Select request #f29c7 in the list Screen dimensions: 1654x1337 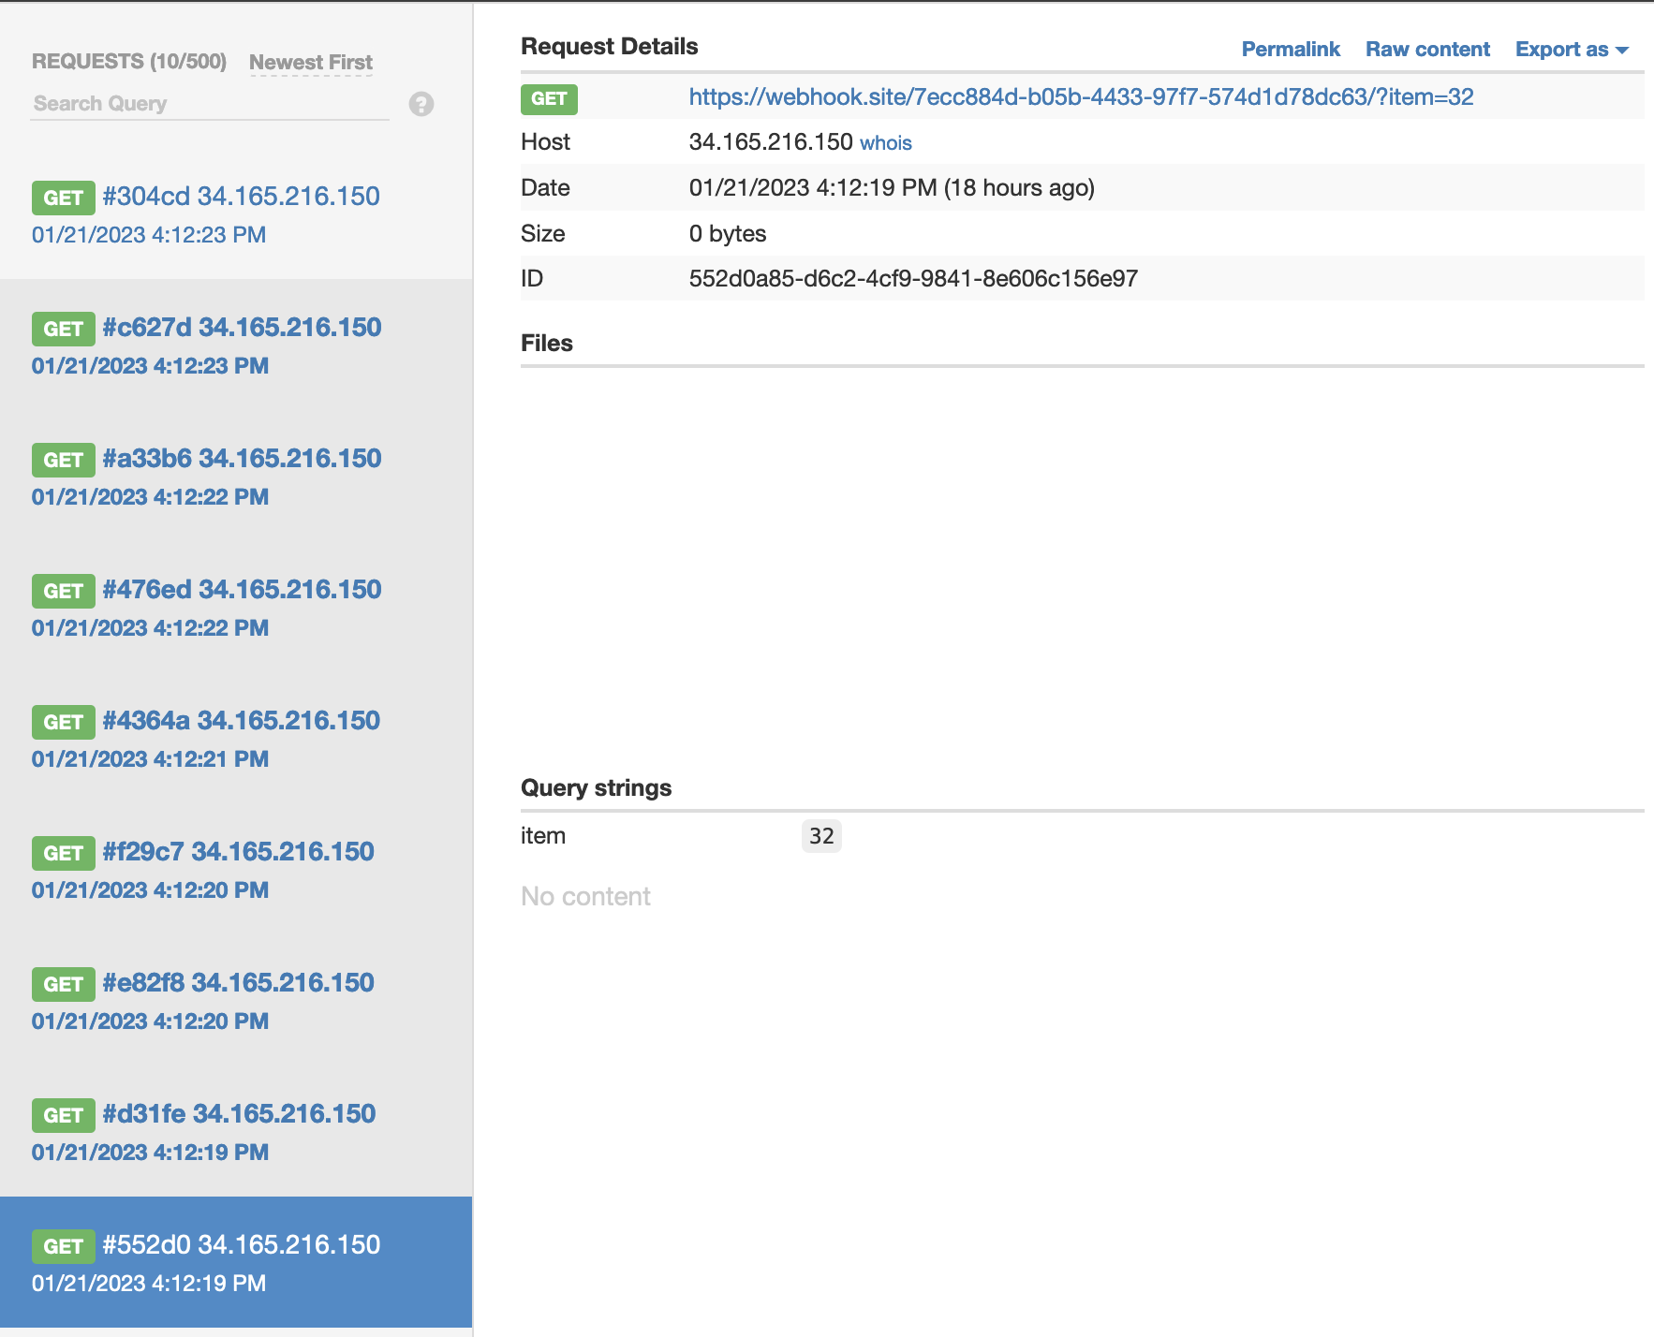pos(238,852)
